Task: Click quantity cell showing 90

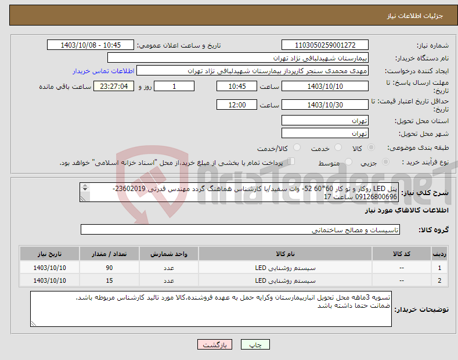Action: tap(109, 268)
